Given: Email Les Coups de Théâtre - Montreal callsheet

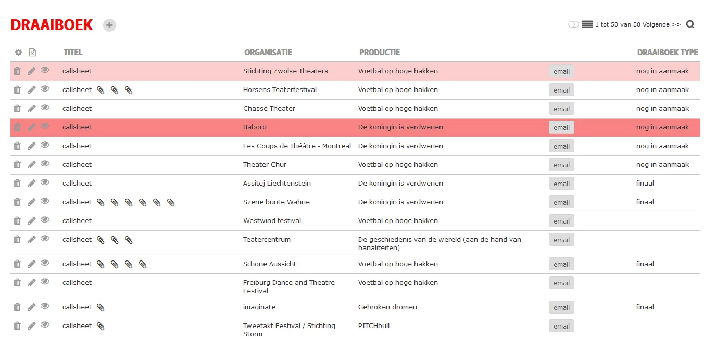Looking at the screenshot, I should pyautogui.click(x=561, y=146).
